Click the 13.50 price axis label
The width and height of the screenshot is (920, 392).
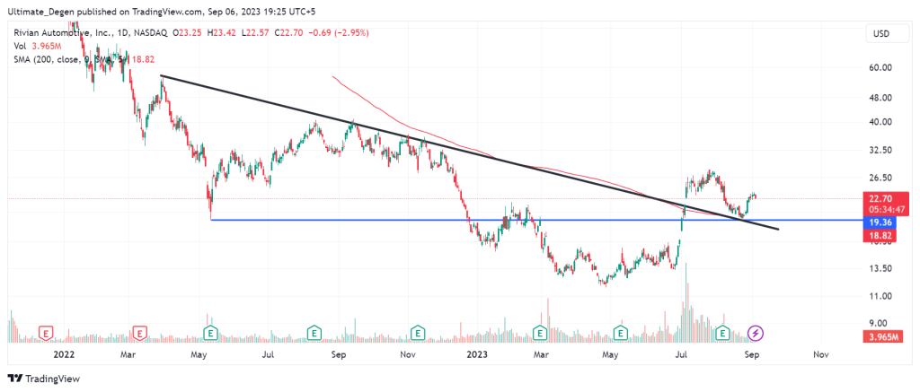881,268
